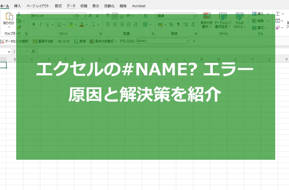289x190 pixels.
Task: Toggle italic formatting
Action: click(40, 24)
